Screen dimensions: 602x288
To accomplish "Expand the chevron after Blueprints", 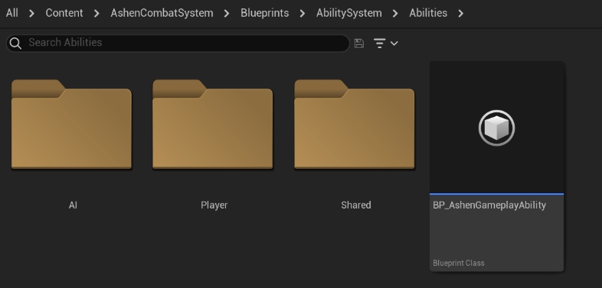I will [x=303, y=14].
